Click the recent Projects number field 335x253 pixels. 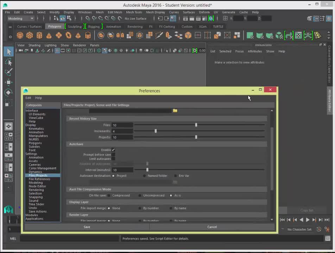[122, 137]
